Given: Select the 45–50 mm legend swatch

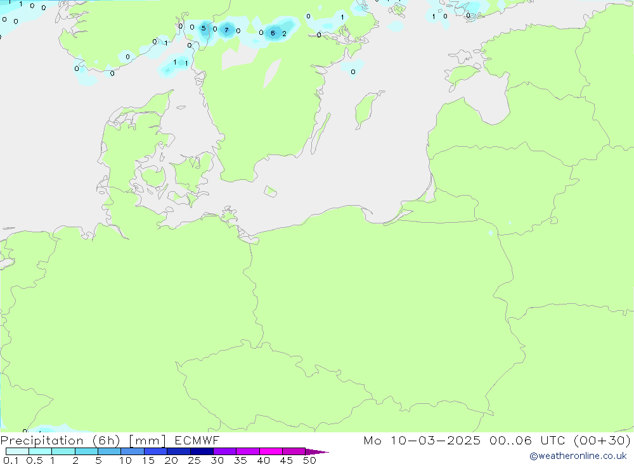Looking at the screenshot, I should [x=294, y=451].
